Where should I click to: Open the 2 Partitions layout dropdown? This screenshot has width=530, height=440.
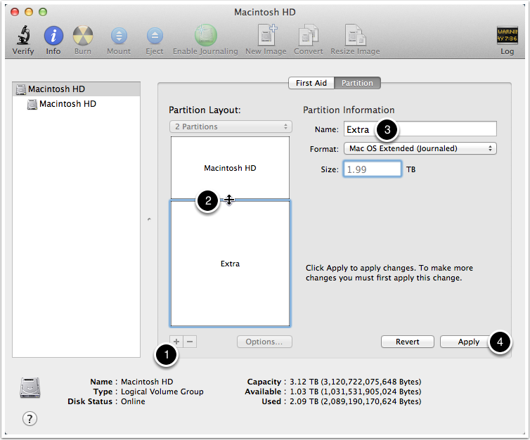click(x=231, y=127)
